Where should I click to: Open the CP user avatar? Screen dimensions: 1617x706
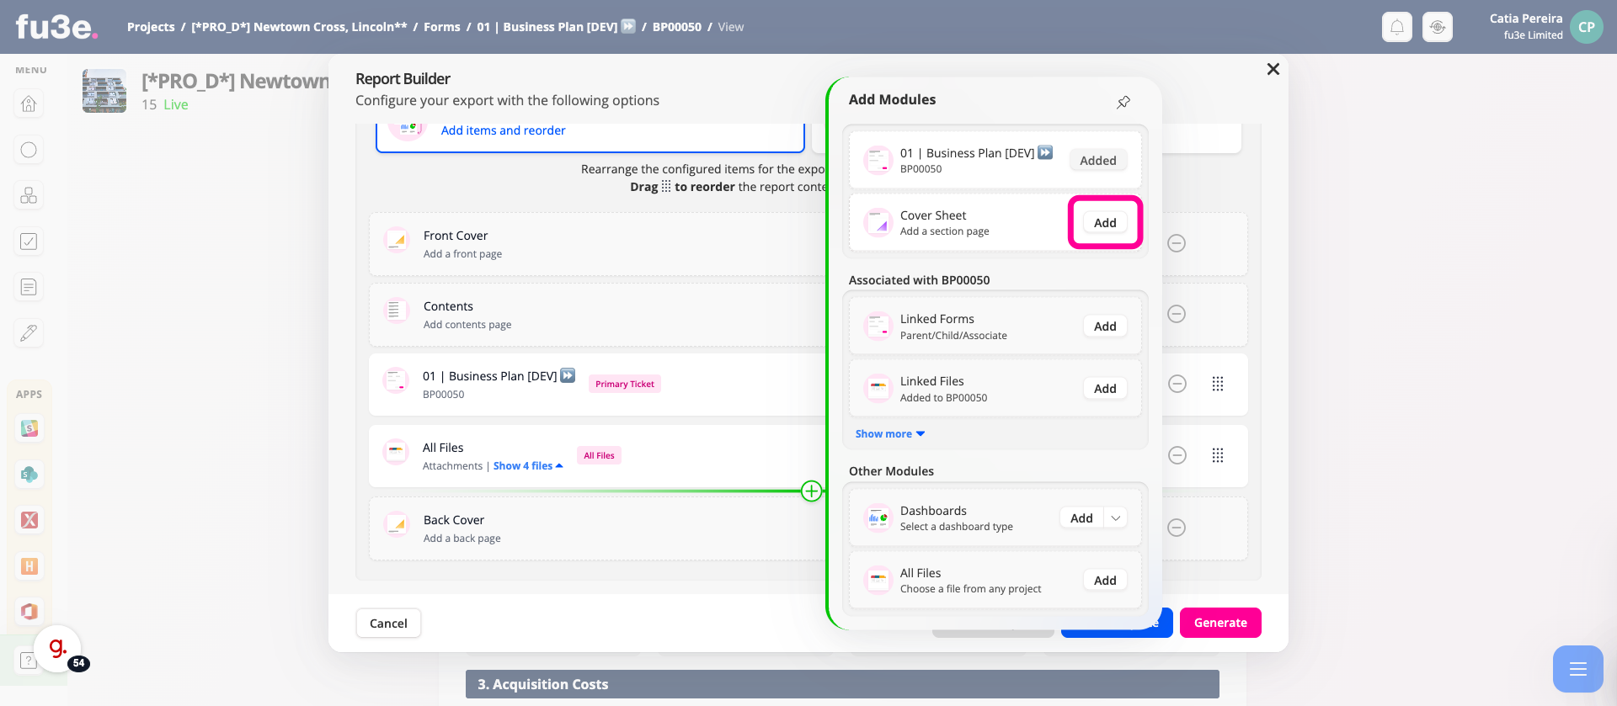coord(1587,27)
